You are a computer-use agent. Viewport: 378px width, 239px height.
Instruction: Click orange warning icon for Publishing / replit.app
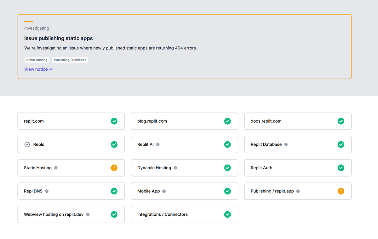tap(341, 191)
